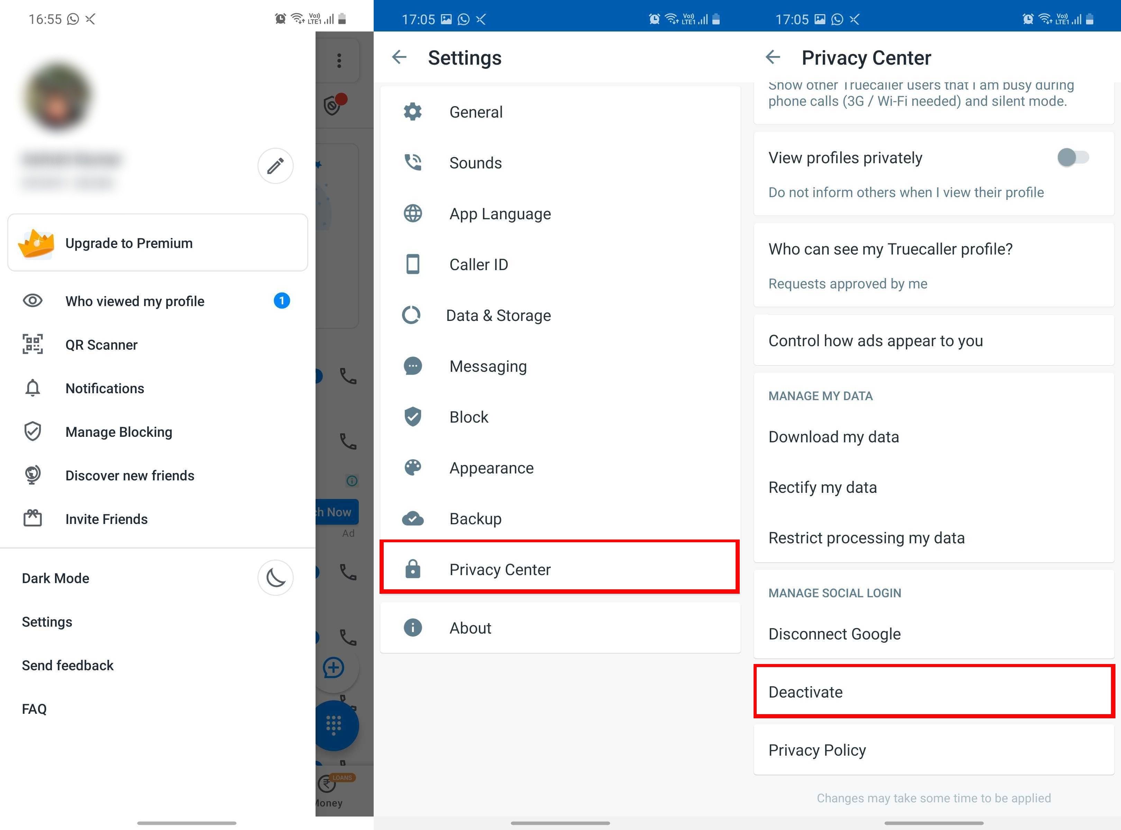This screenshot has height=830, width=1121.
Task: Click the shield Block icon
Action: 413,416
